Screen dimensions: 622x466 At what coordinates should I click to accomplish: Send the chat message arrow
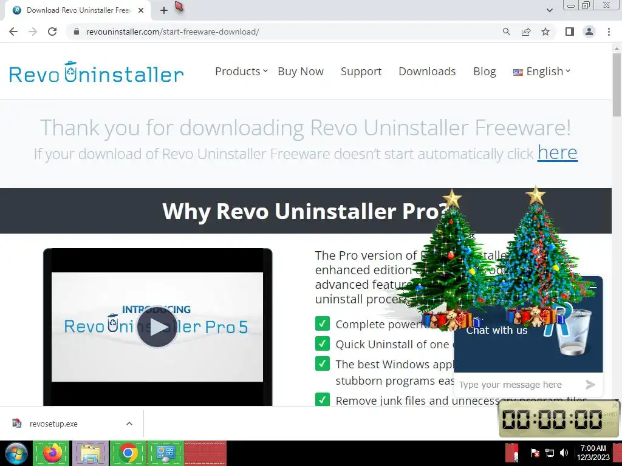590,384
